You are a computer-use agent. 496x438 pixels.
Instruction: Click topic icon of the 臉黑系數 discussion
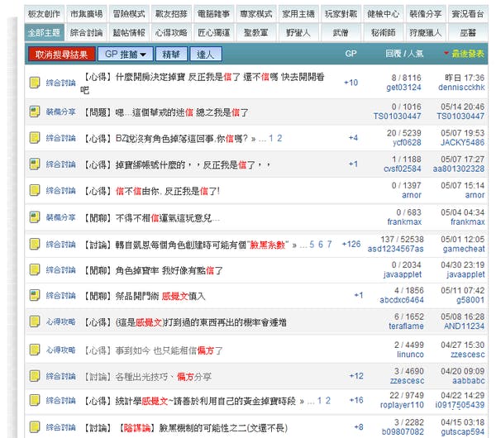[35, 244]
